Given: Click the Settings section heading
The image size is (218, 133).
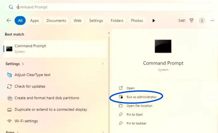Looking at the screenshot, I should coord(13,64).
